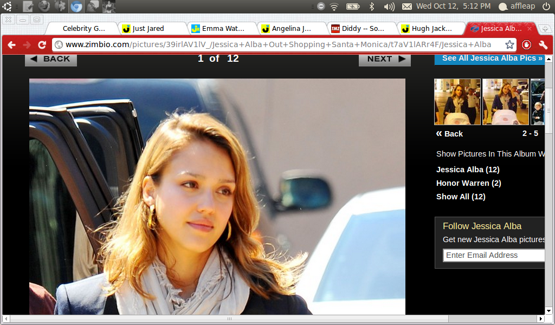Screen dimensions: 555x325
Task: Open the gear settings app in the panel
Action: pyautogui.click(x=60, y=6)
